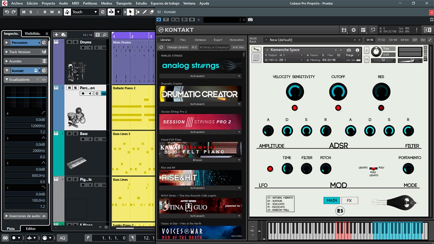Expand Inserciones de audio section
The width and height of the screenshot is (434, 244).
[x=7, y=216]
